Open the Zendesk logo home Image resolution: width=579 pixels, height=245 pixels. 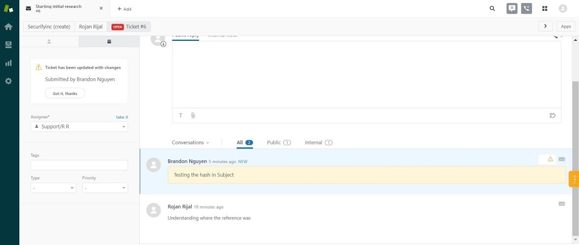(x=8, y=8)
